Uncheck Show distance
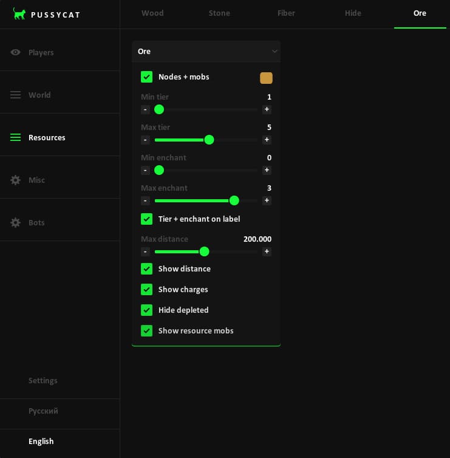This screenshot has width=450, height=458. pyautogui.click(x=146, y=269)
